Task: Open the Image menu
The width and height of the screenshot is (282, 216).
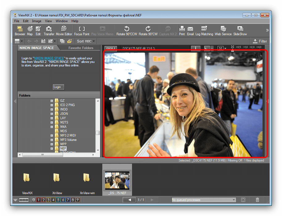Action: [36, 21]
